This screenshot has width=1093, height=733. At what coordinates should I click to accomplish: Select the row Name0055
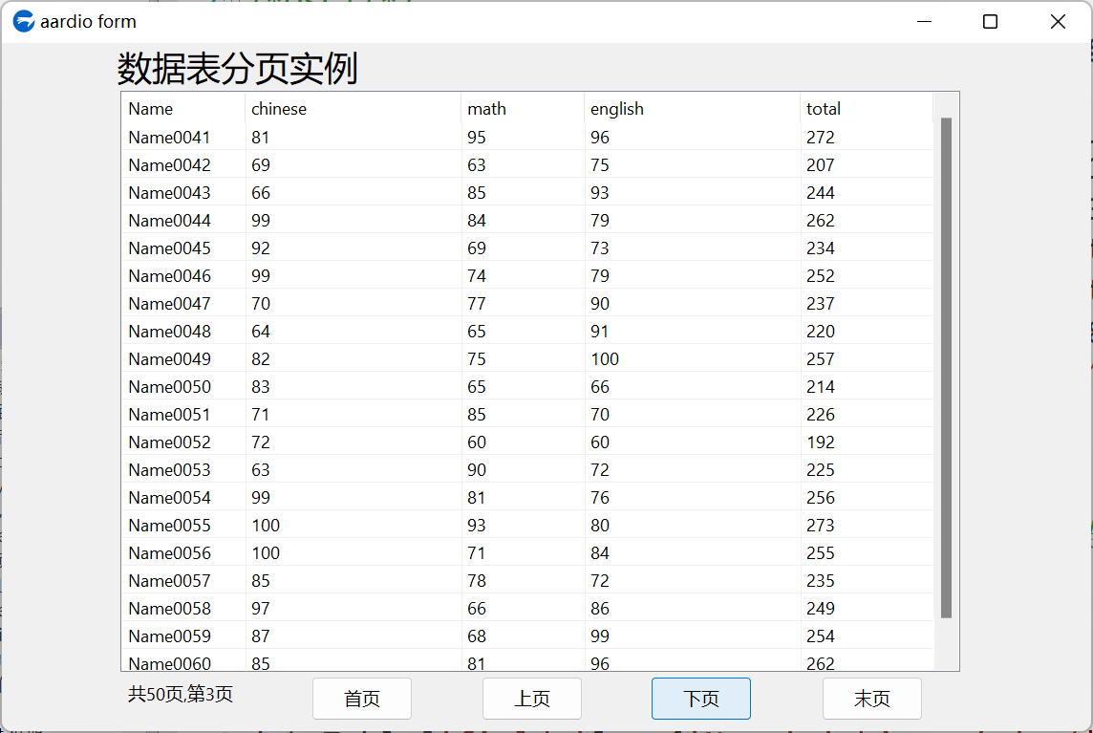527,526
